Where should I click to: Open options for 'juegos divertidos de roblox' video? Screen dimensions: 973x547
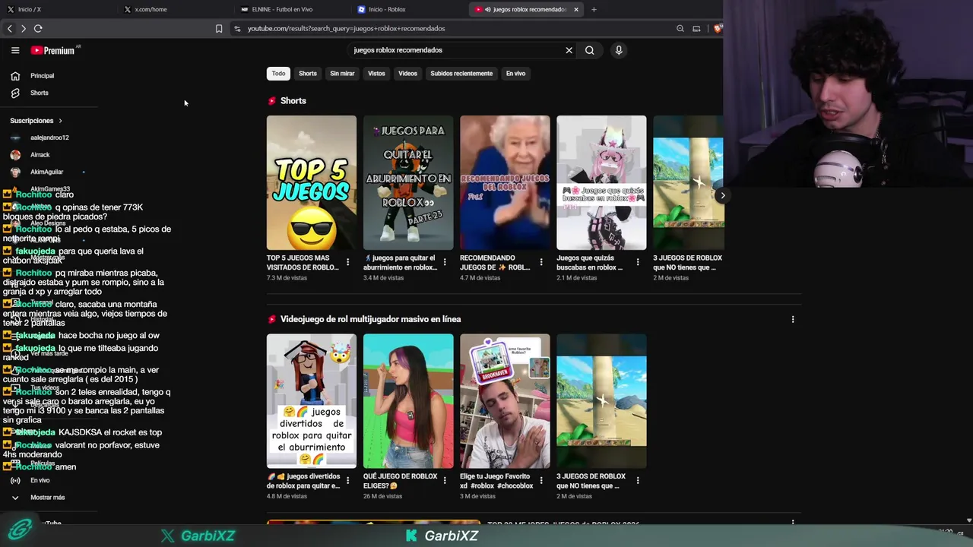pyautogui.click(x=348, y=481)
